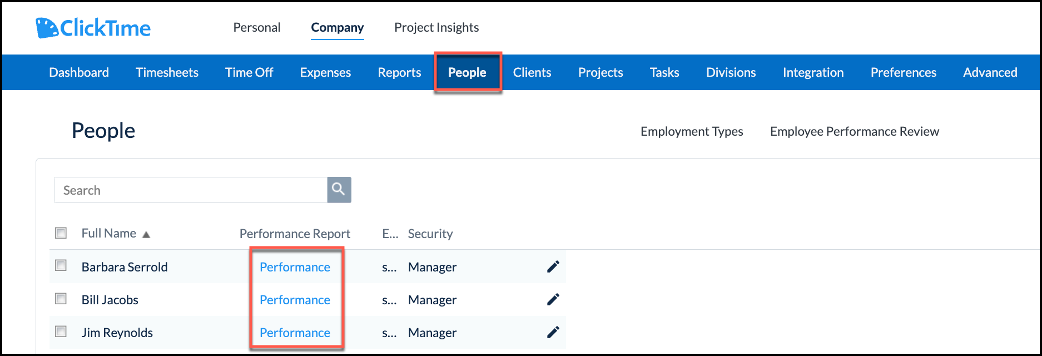1042x356 pixels.
Task: Open the Projects section
Action: coord(601,72)
